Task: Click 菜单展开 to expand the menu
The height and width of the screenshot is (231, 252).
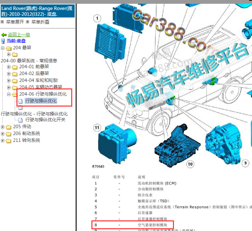Action: coord(15,22)
